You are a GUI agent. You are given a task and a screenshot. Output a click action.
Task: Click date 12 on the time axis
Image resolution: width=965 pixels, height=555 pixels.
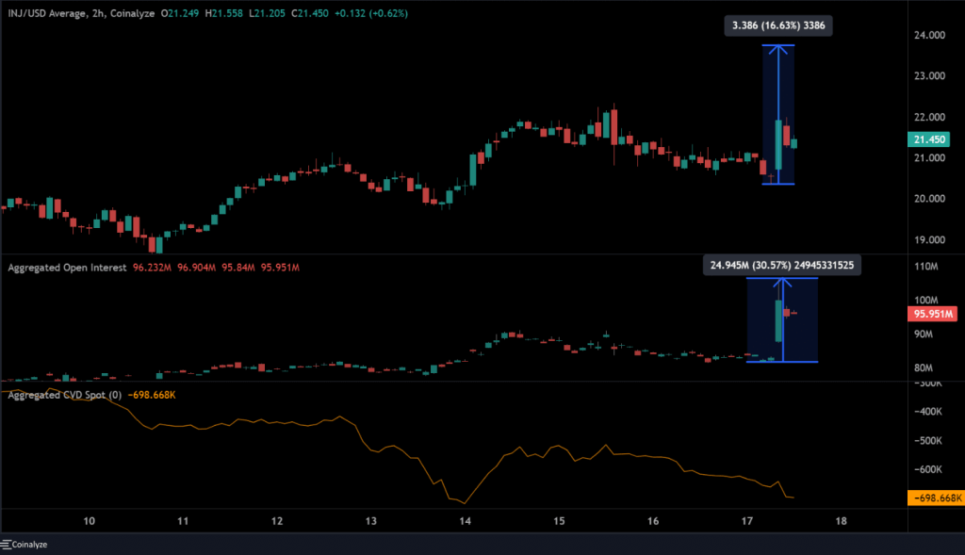[277, 521]
